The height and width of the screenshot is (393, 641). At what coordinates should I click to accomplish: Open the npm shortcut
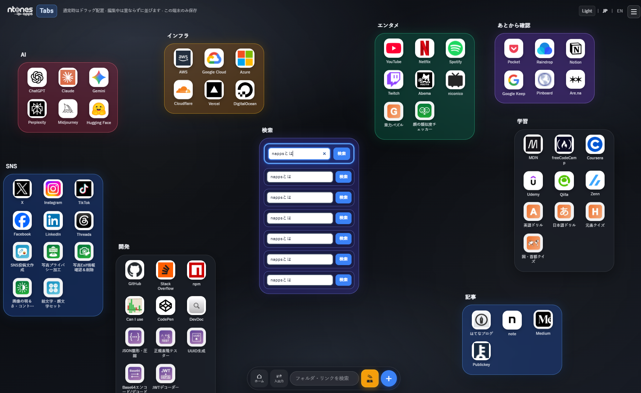[196, 270]
